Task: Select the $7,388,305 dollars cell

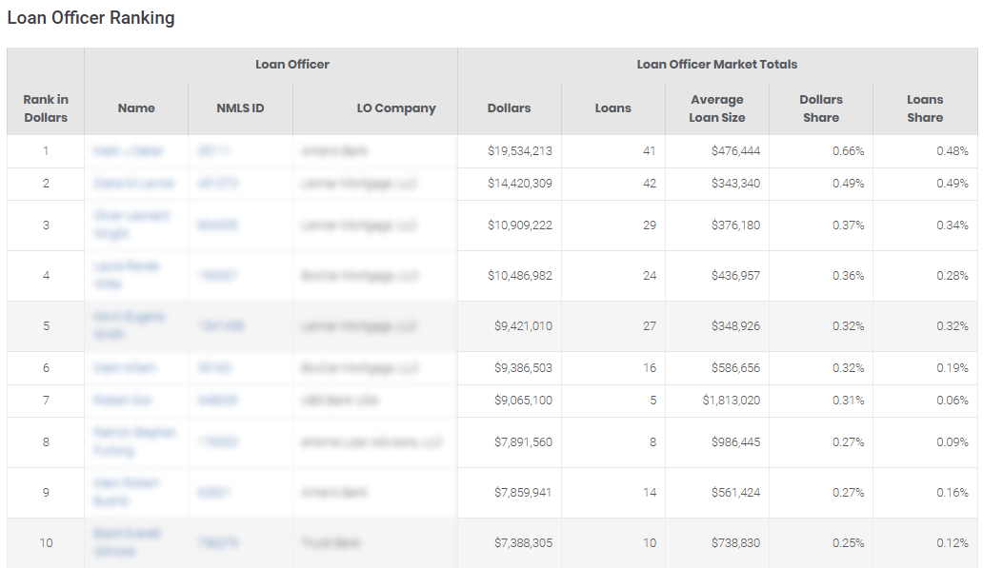Action: (x=523, y=543)
